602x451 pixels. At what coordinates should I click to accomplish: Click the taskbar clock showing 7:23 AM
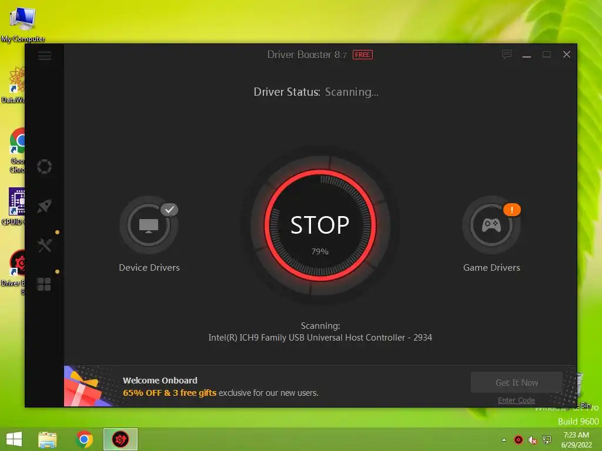(x=576, y=440)
